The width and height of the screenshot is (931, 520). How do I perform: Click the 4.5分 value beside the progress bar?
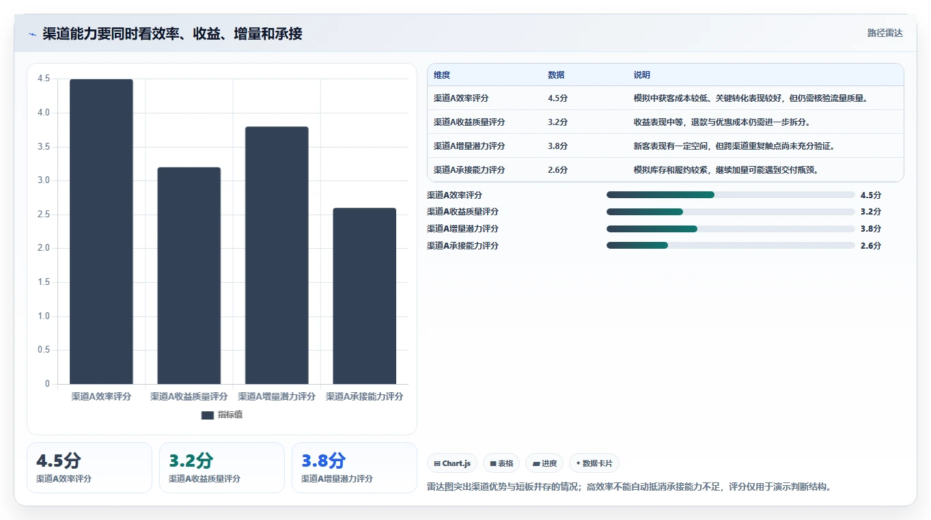point(871,195)
